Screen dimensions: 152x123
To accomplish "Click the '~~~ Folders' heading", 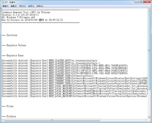I will (x=9, y=116).
